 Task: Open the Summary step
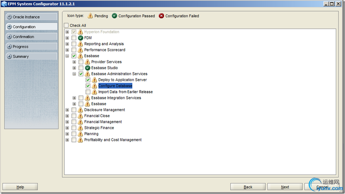(x=31, y=56)
